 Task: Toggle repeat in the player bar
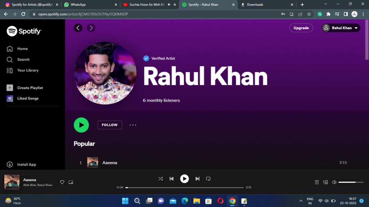[x=208, y=179]
